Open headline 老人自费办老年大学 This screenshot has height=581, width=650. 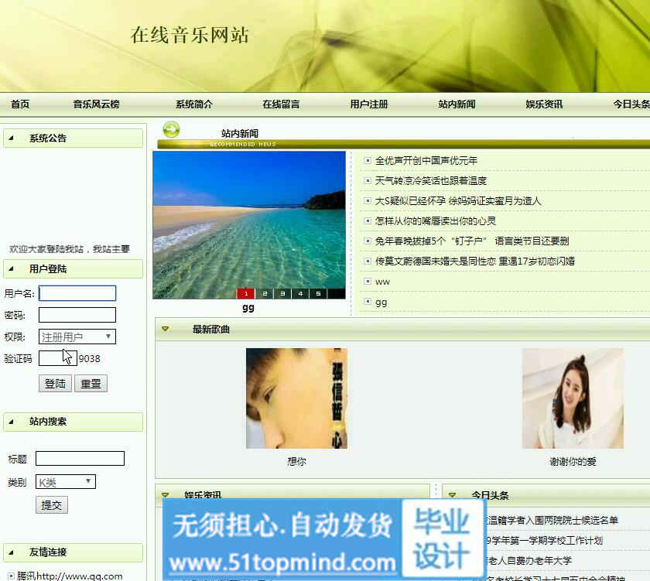(529, 561)
